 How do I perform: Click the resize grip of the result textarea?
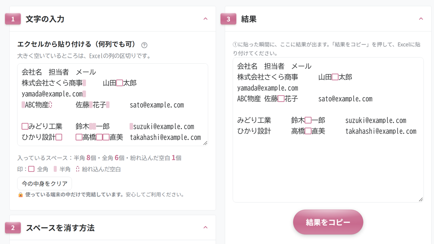pyautogui.click(x=421, y=199)
